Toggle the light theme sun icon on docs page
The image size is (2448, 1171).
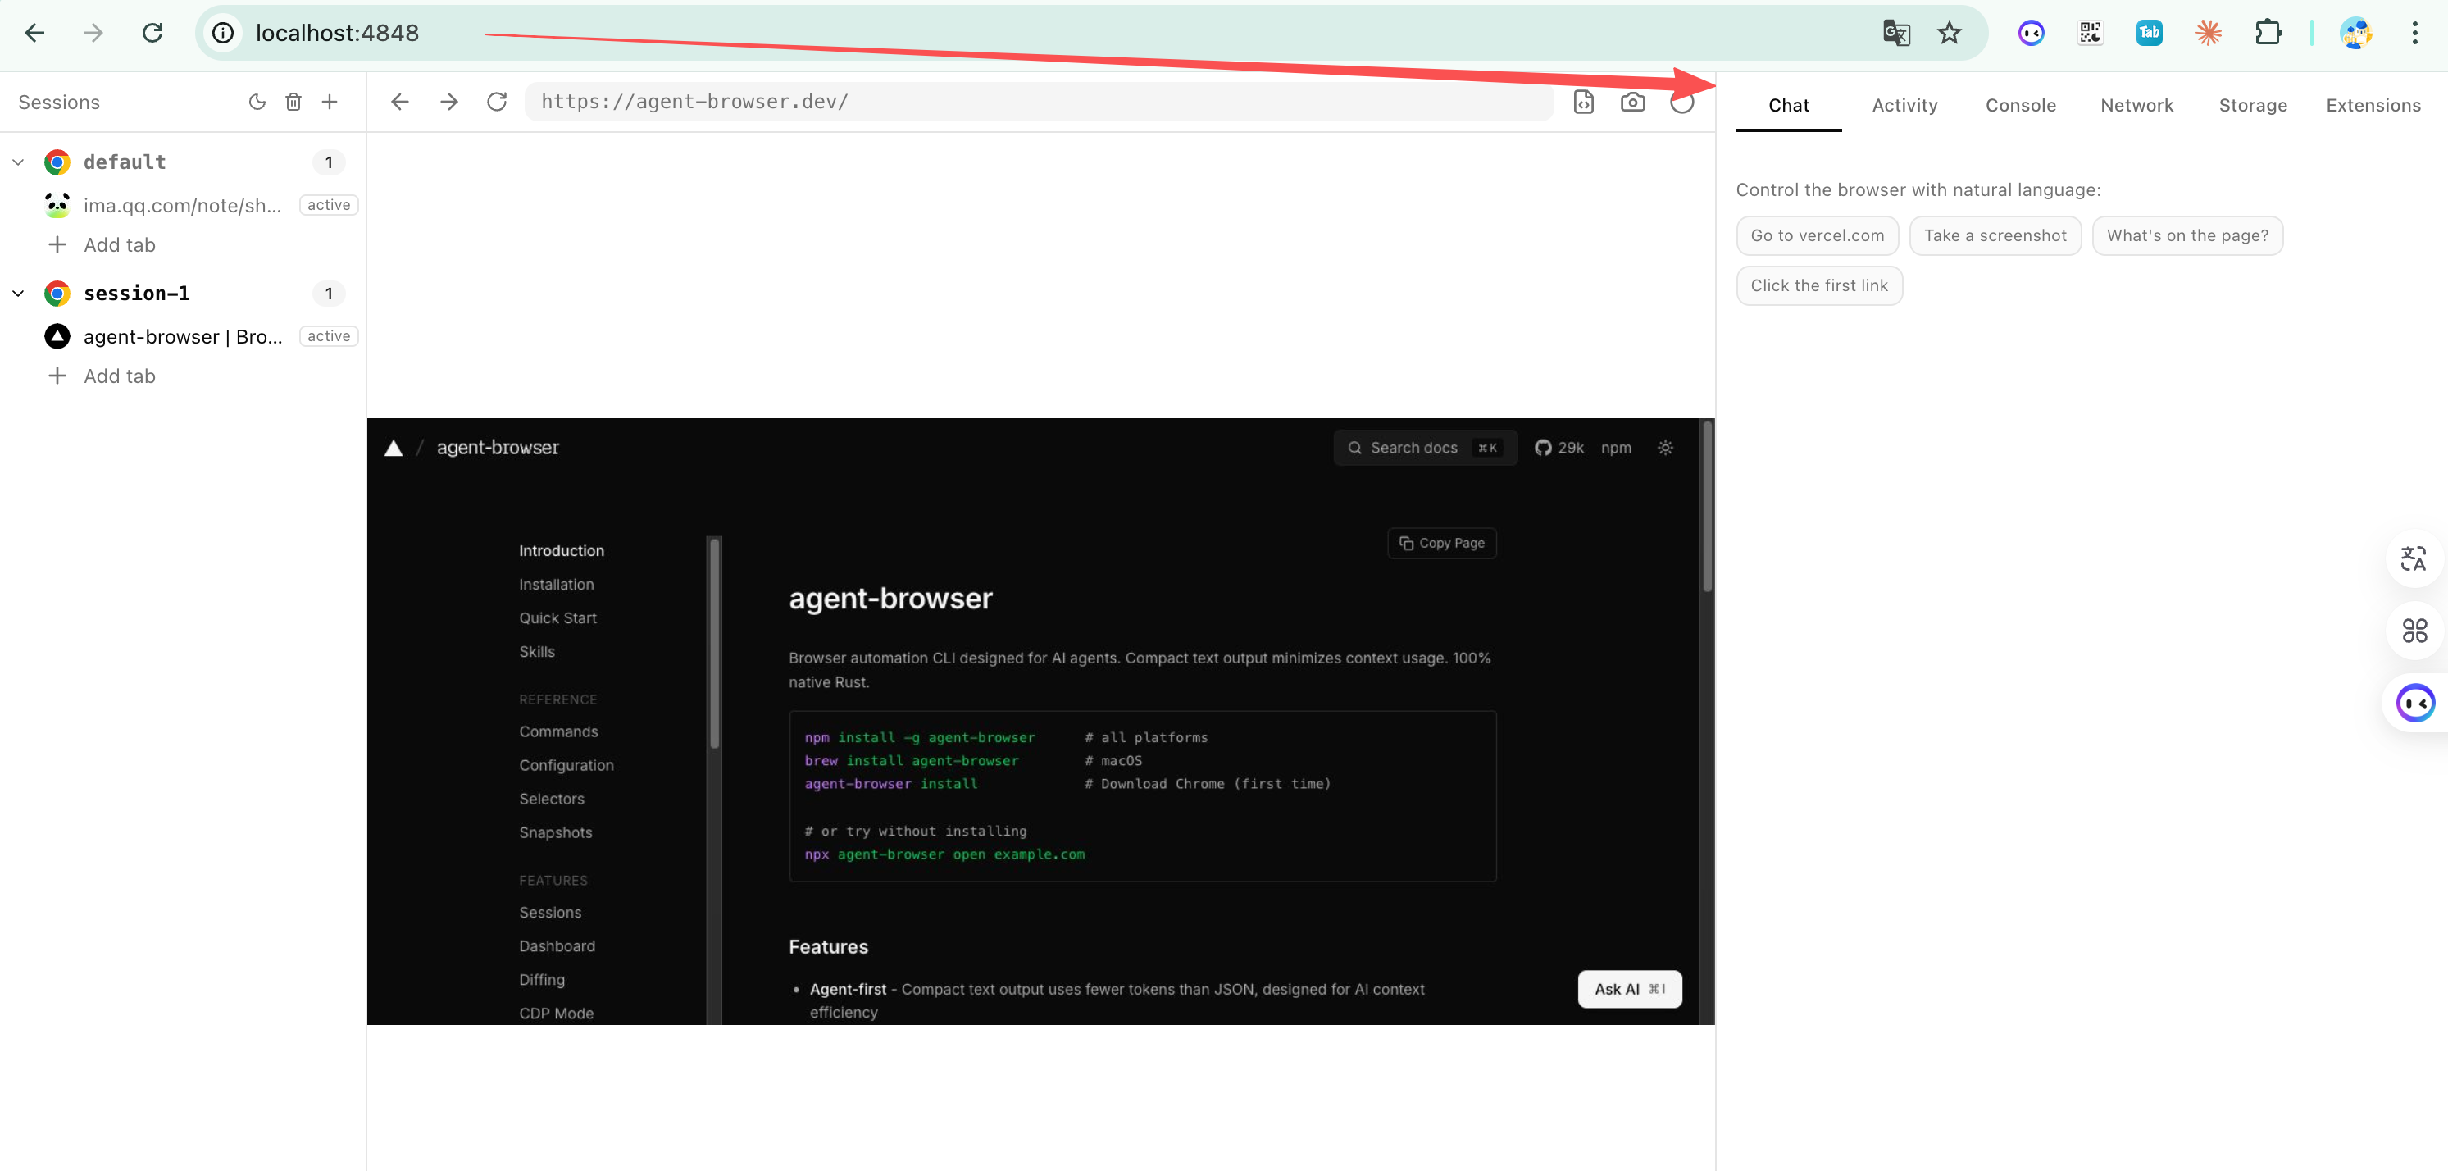(x=1665, y=448)
